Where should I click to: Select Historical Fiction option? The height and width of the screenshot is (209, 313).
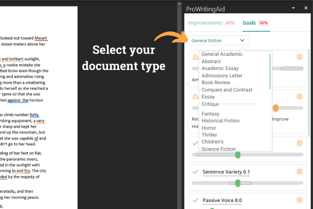[221, 121]
